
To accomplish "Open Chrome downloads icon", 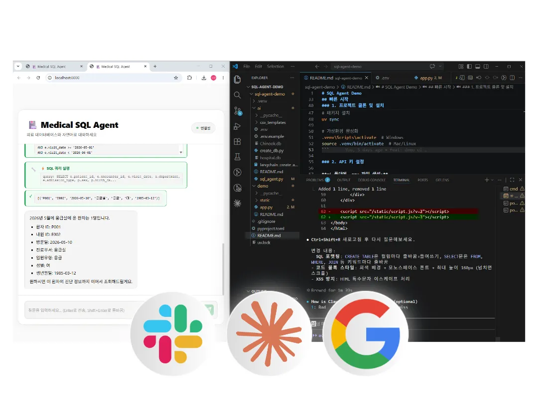I will (x=204, y=78).
